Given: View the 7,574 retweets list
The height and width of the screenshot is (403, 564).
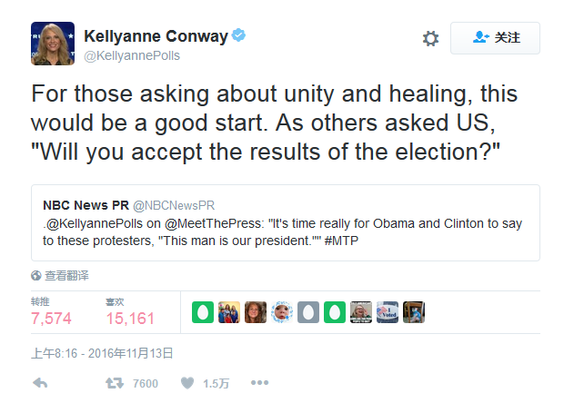Looking at the screenshot, I should (51, 318).
